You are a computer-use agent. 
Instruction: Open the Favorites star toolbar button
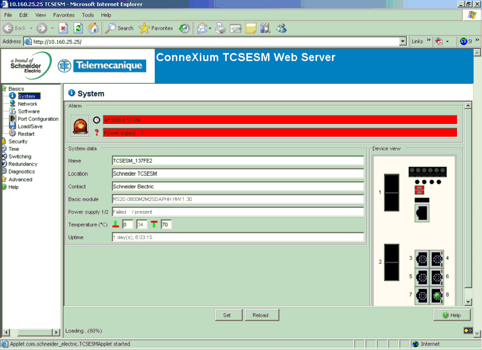156,28
